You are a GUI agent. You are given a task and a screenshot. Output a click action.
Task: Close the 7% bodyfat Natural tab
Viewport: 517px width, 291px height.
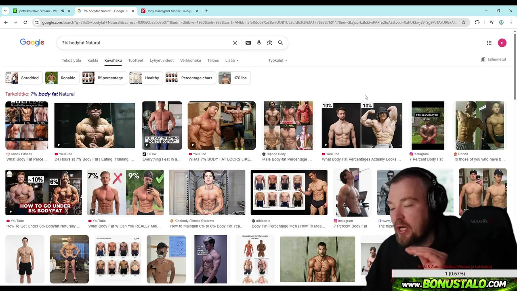click(133, 11)
